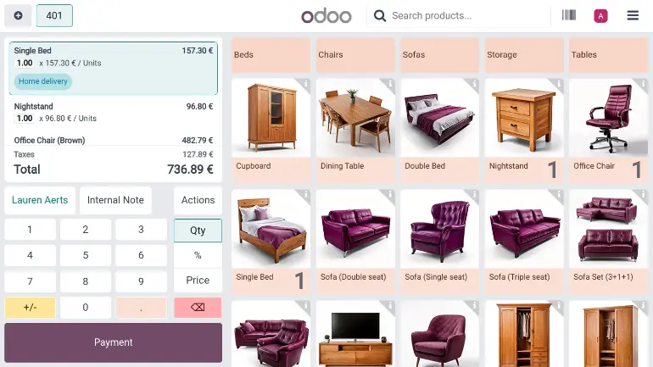Switch to order tab 401
This screenshot has height=367, width=653.
point(54,15)
